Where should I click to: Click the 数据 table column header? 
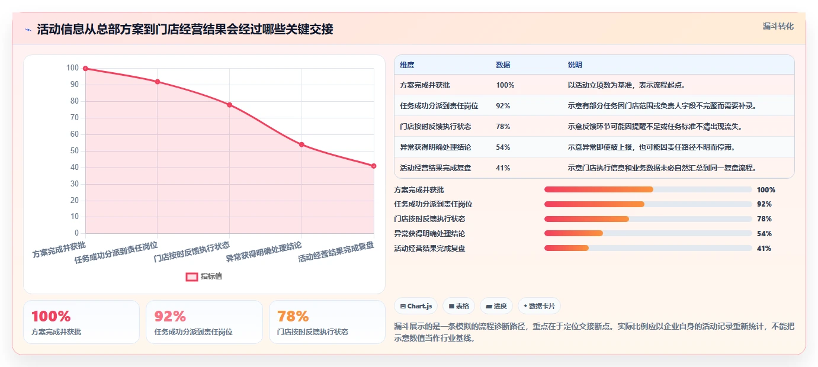(x=503, y=65)
